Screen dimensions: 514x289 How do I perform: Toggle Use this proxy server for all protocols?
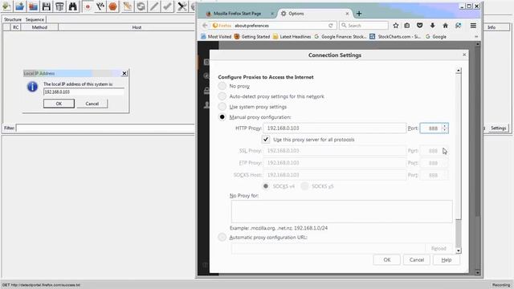point(266,139)
